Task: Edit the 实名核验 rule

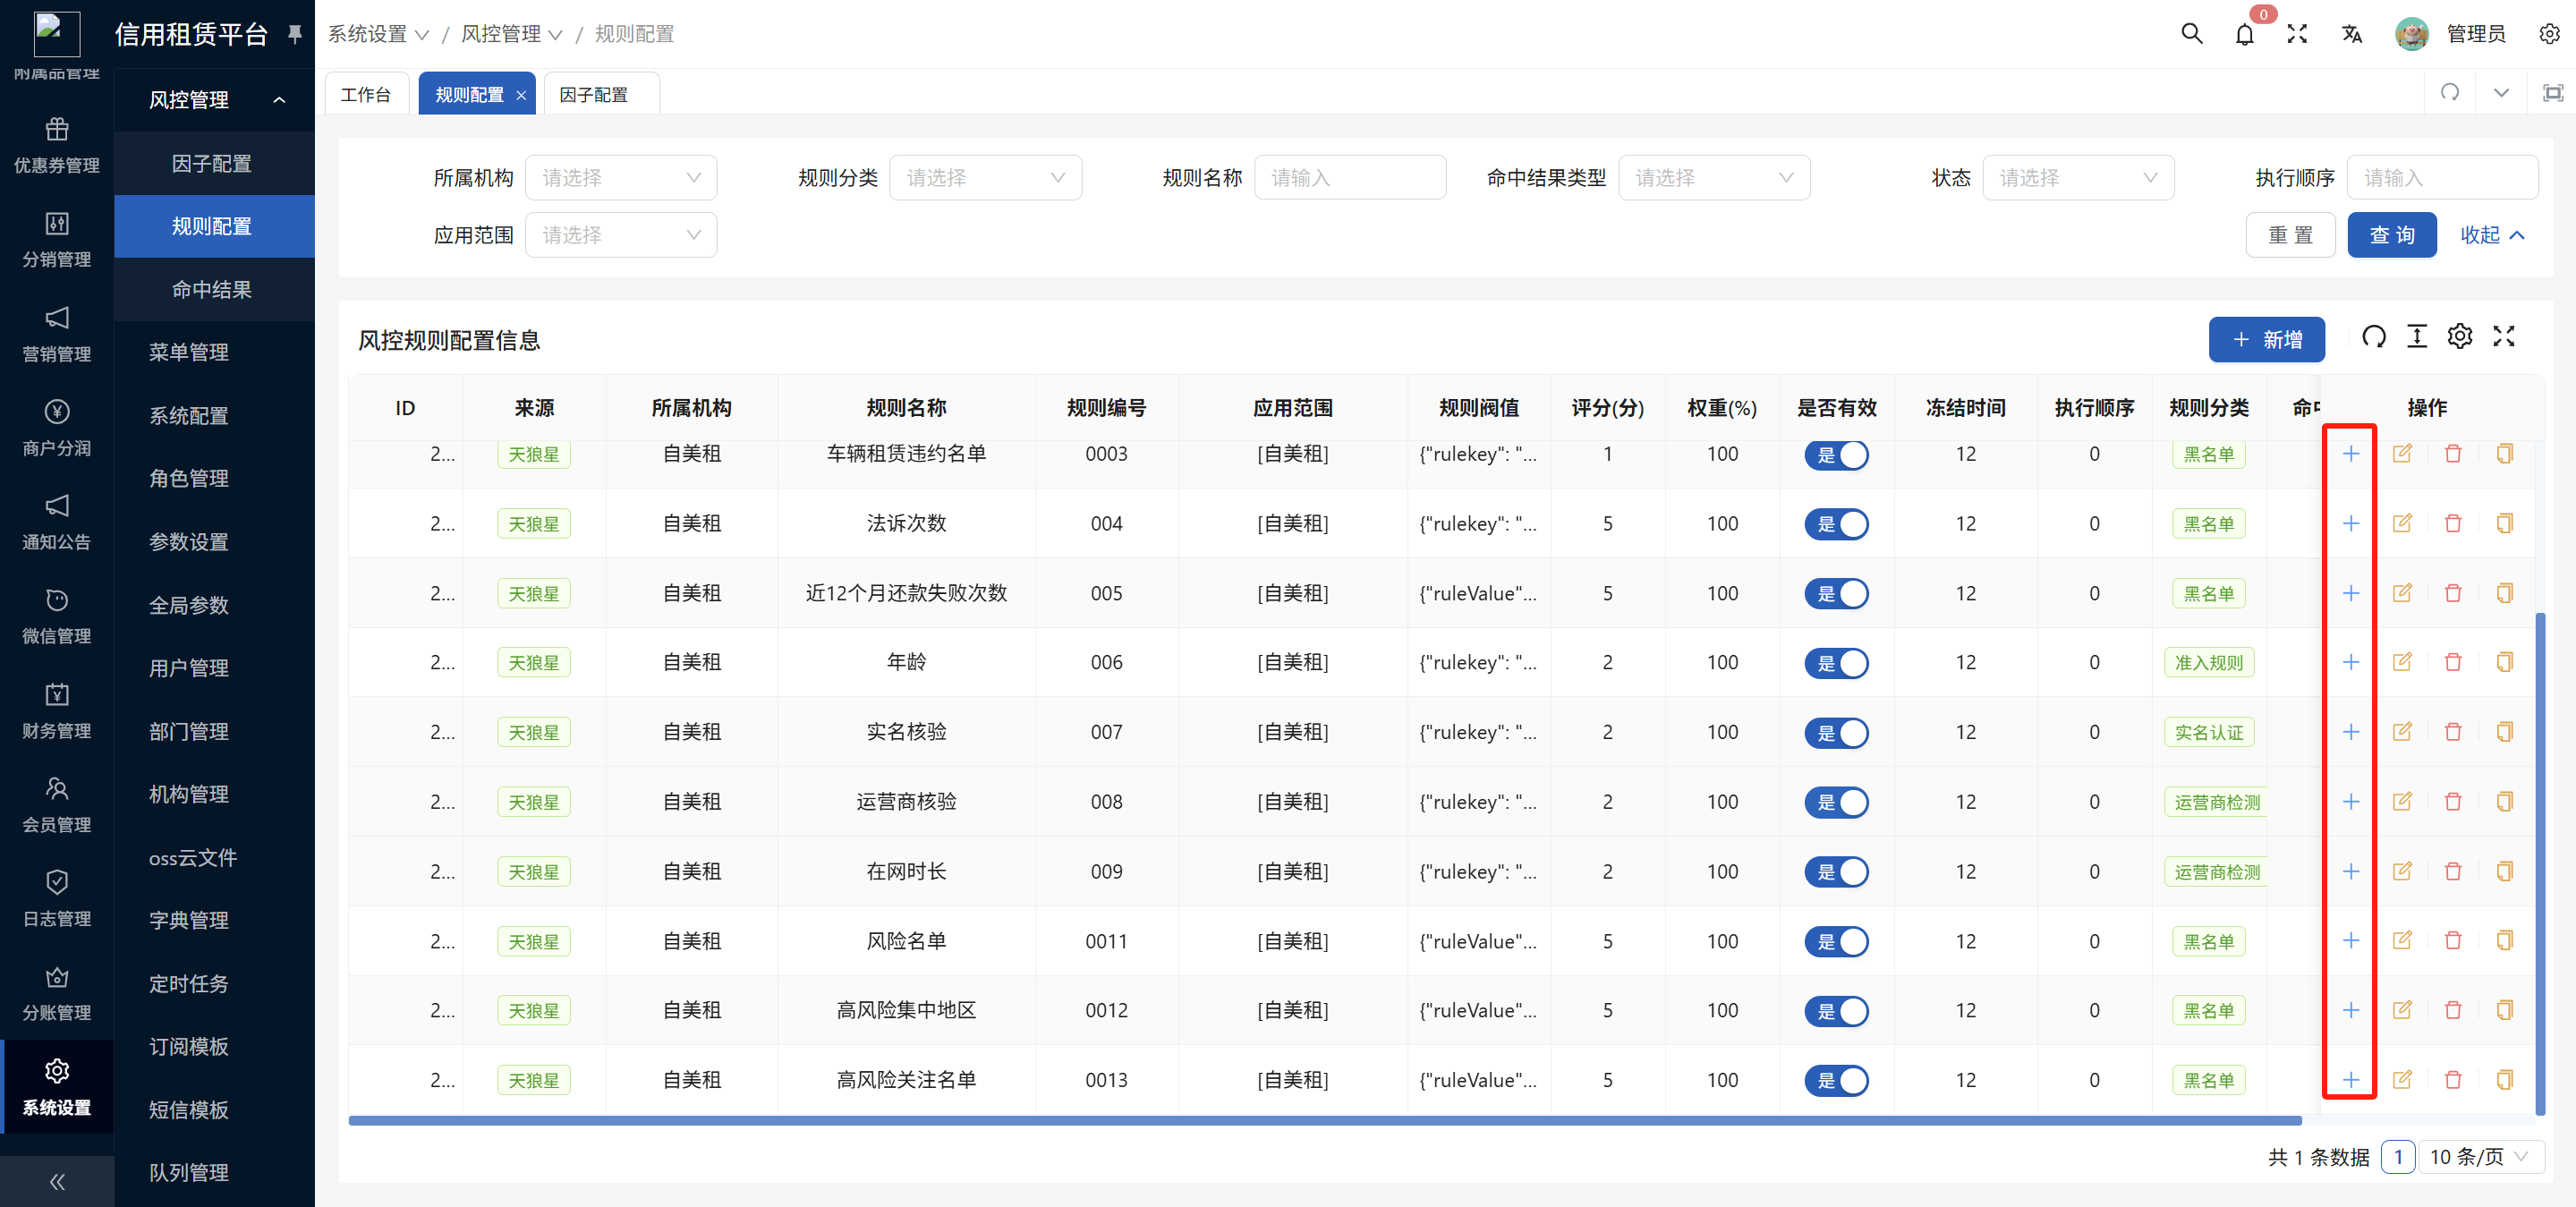Action: coord(2402,732)
